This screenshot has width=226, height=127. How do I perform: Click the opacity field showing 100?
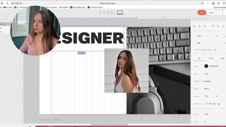pyautogui.click(x=206, y=114)
